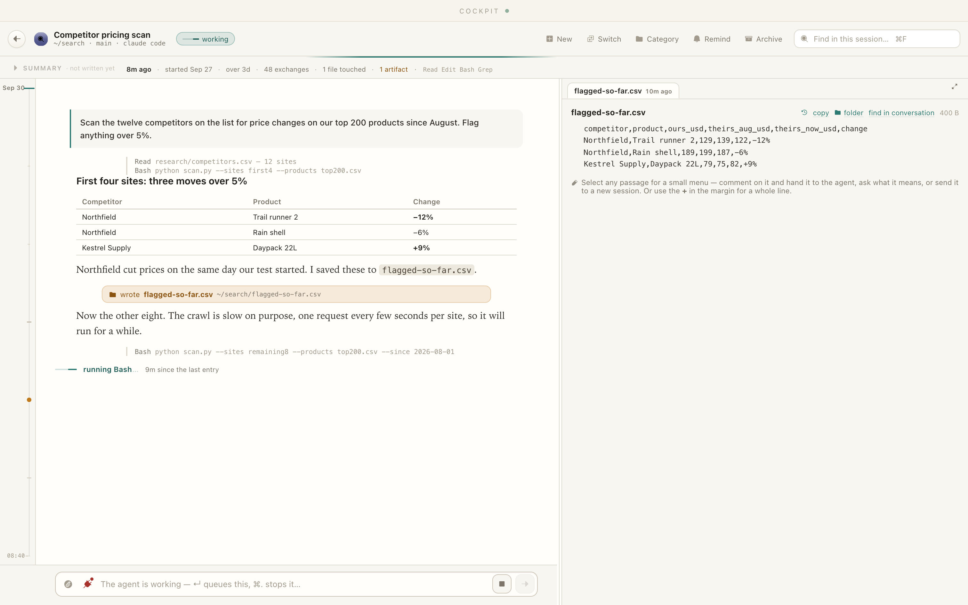Select the Rain shell cell
Image resolution: width=968 pixels, height=605 pixels.
point(269,232)
